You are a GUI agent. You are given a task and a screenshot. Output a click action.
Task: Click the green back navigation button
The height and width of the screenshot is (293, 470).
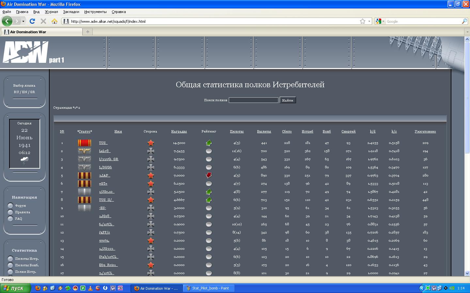click(x=7, y=21)
